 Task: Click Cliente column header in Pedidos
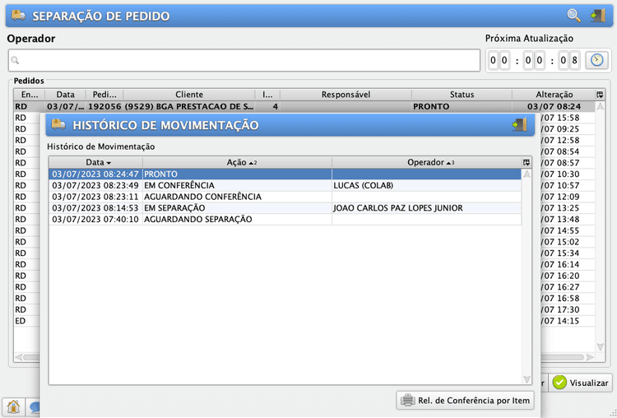pyautogui.click(x=189, y=95)
